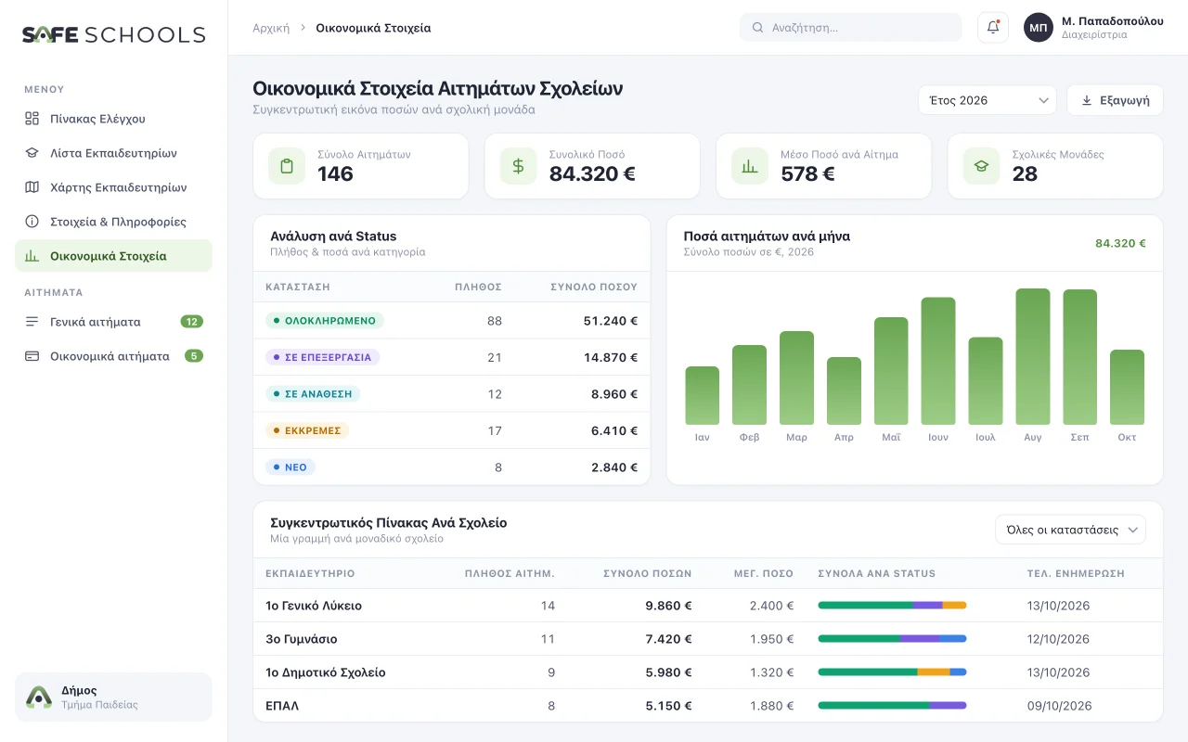
Task: Open Οικονομικά αιτήματα list
Action: pos(113,356)
